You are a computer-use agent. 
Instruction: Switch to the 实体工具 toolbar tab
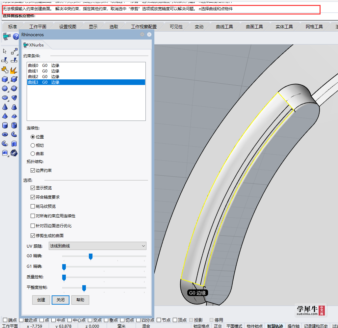(x=284, y=27)
